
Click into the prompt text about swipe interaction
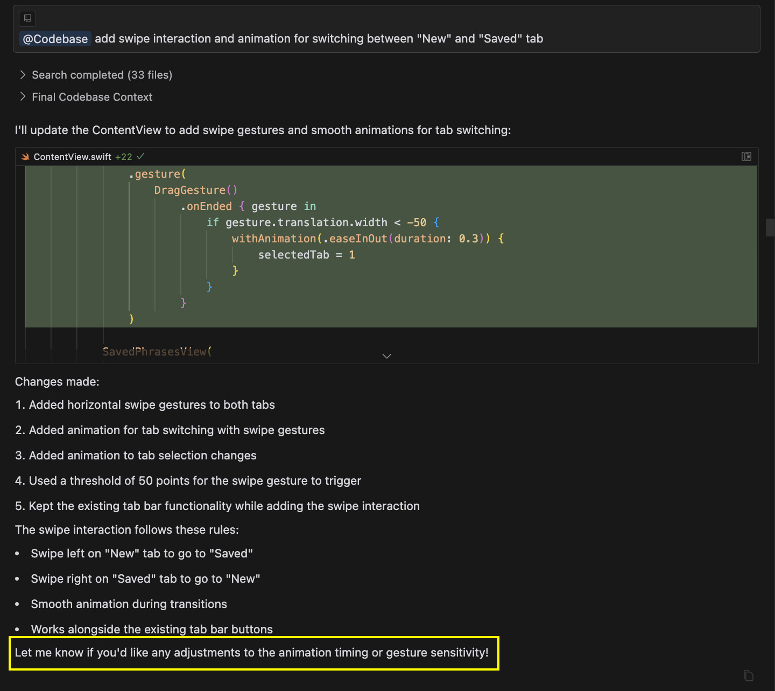point(319,39)
